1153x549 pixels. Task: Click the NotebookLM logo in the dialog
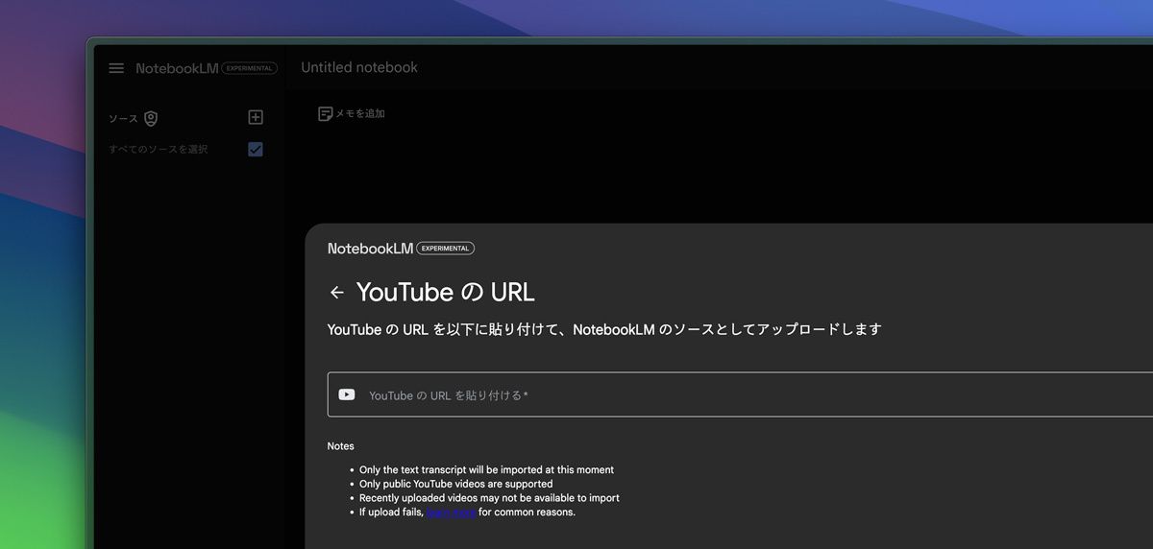click(x=370, y=249)
